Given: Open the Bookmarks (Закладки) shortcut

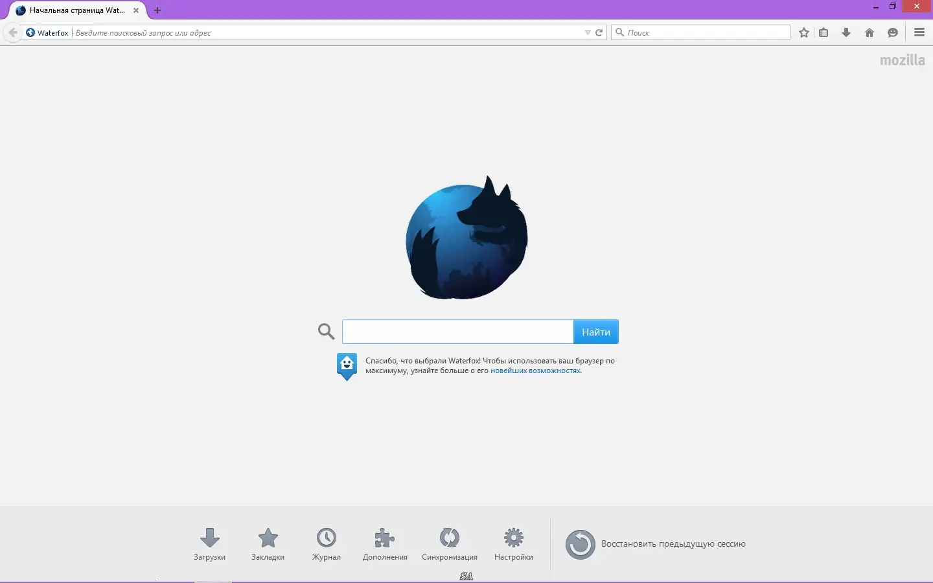Looking at the screenshot, I should coord(268,544).
